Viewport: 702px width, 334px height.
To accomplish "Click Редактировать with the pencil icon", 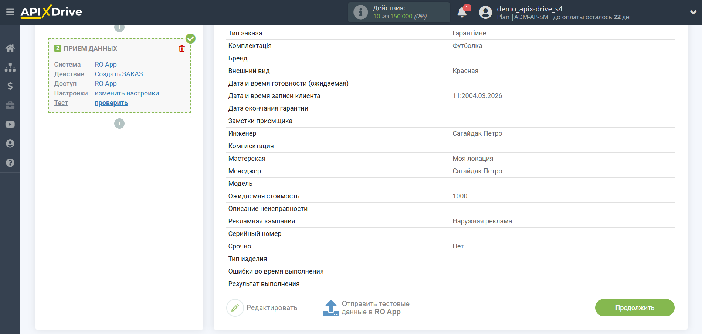I will pos(263,307).
